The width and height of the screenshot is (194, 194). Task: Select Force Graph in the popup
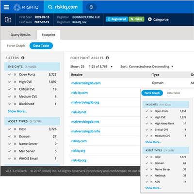point(152,93)
